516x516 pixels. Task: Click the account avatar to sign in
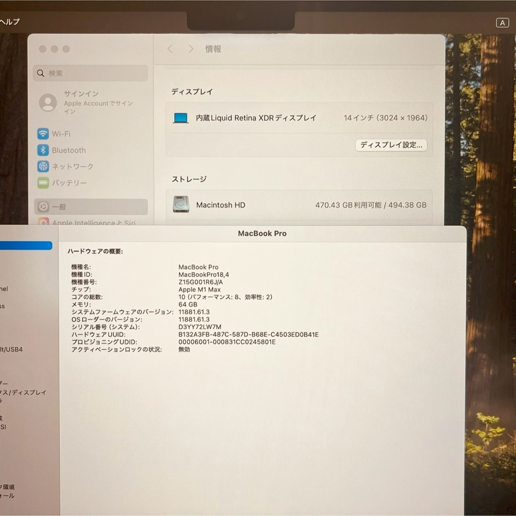[48, 102]
